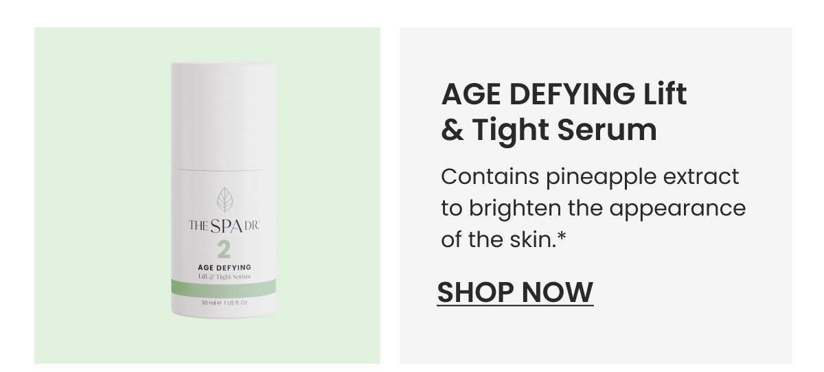Click the white bottle cap

pyautogui.click(x=224, y=115)
